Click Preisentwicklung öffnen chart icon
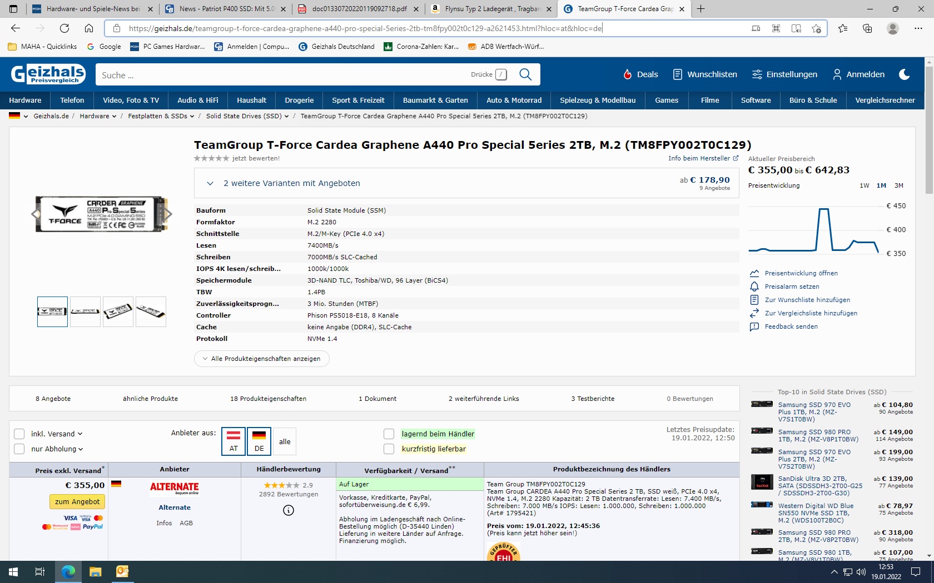The height and width of the screenshot is (583, 934). (x=754, y=273)
